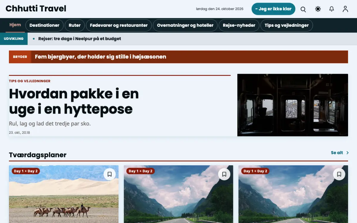Open the Destinationer menu item
Viewport: 357px width, 223px height.
44,25
